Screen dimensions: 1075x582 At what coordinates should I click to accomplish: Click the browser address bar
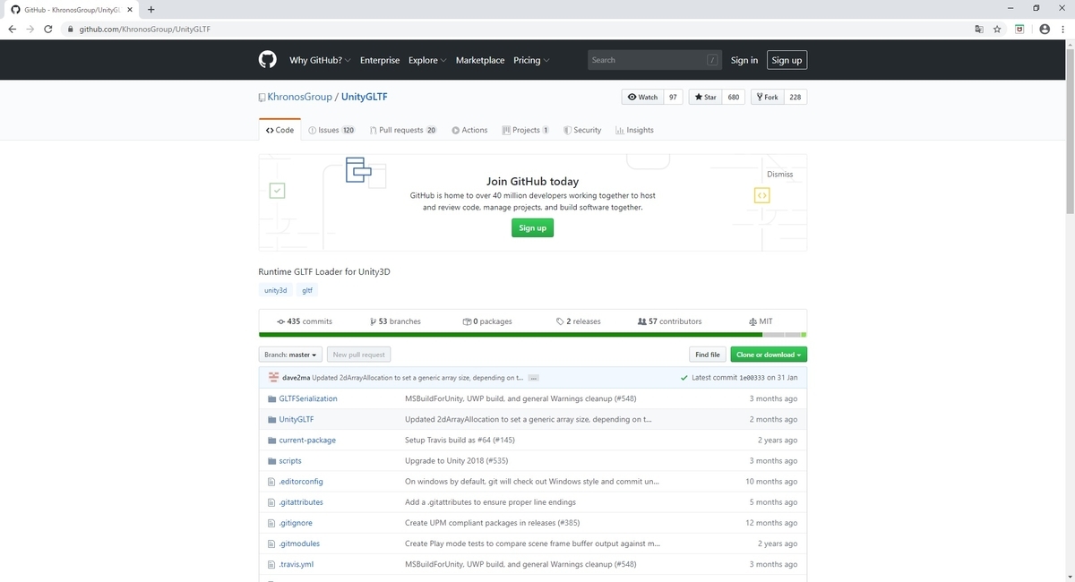(x=520, y=29)
